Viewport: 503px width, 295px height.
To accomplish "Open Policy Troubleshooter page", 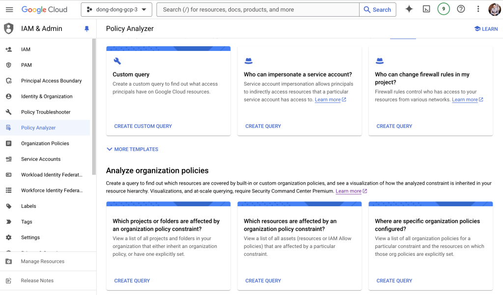I will coord(46,112).
